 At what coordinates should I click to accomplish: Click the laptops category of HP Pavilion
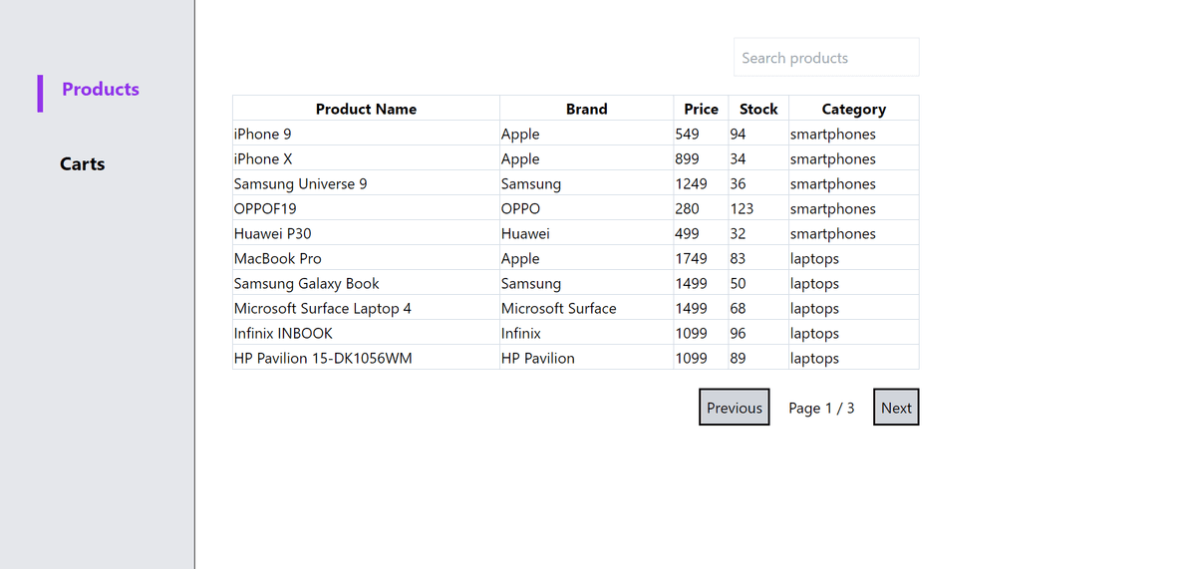814,358
